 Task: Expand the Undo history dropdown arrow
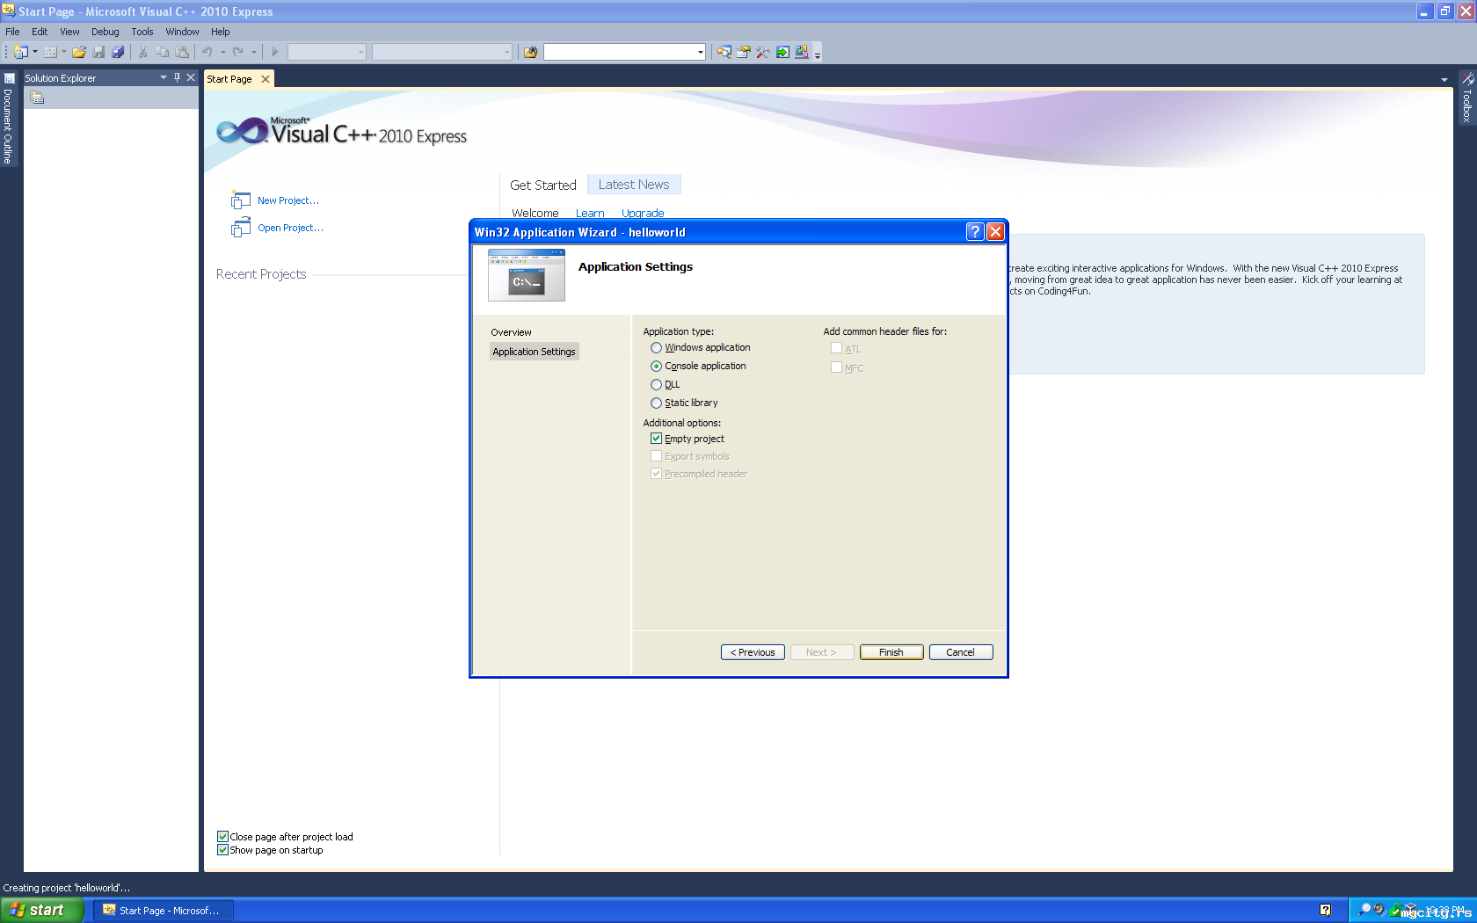[x=223, y=52]
